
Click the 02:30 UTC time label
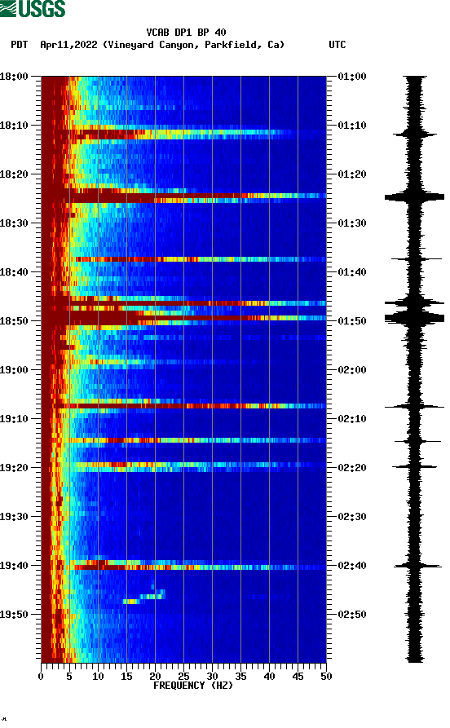click(x=352, y=517)
